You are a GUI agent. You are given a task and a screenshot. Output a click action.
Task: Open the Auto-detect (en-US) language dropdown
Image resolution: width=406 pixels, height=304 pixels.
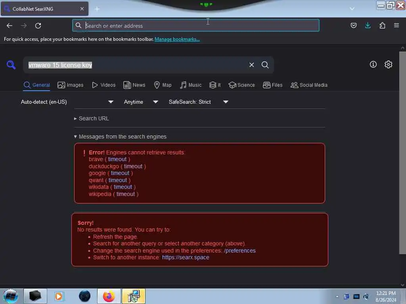67,102
